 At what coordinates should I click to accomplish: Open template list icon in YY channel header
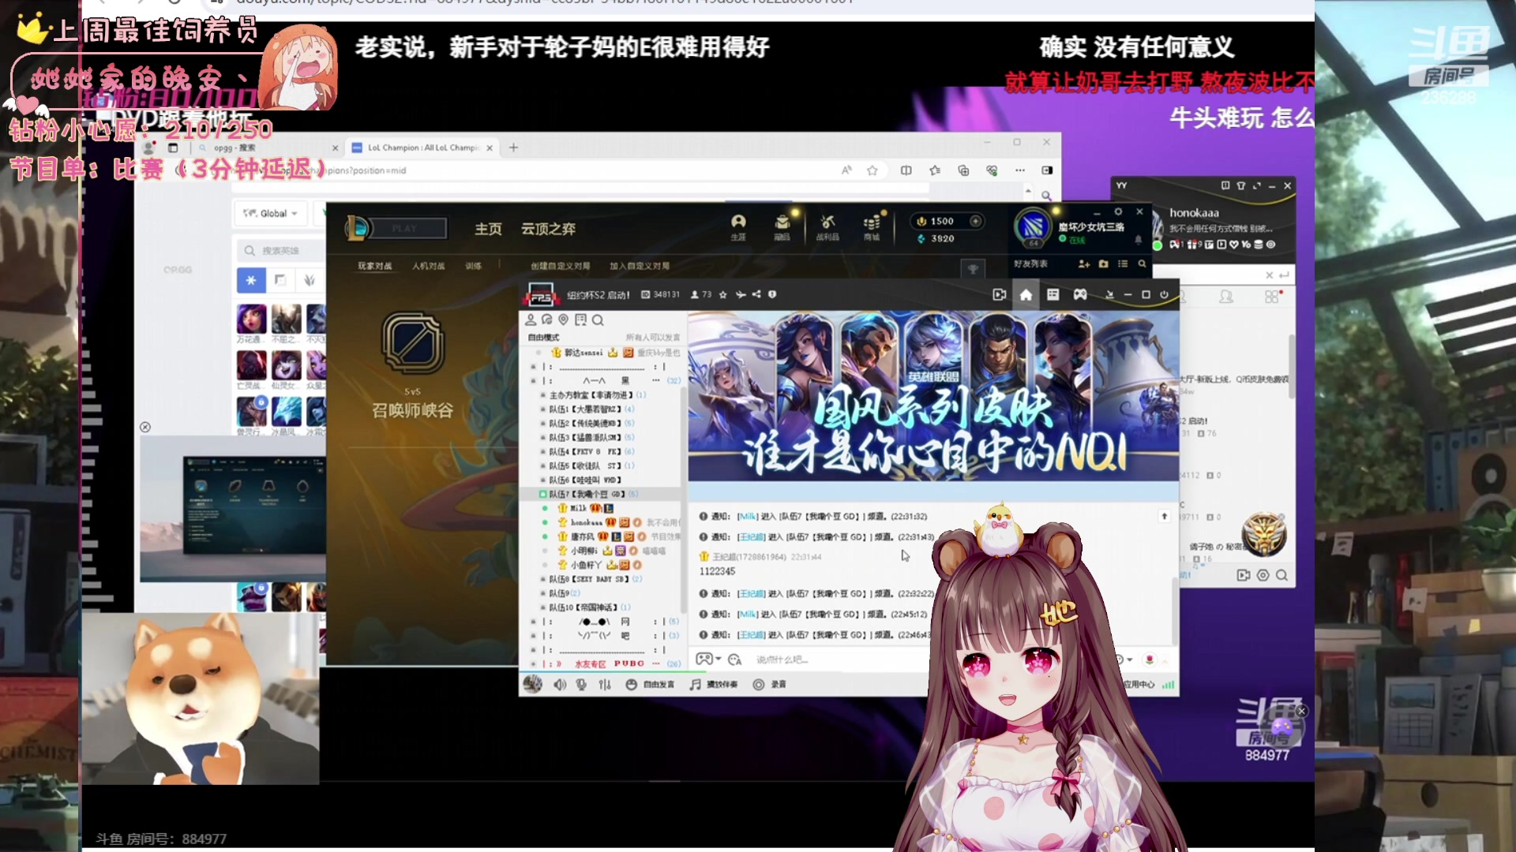click(x=1053, y=294)
